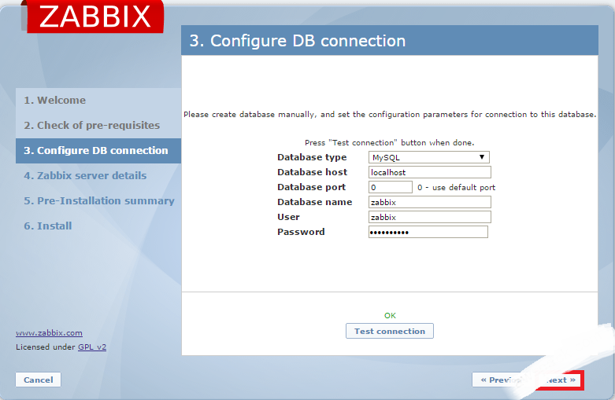This screenshot has width=615, height=400.
Task: Click the 'Please create database manually' instruction text
Action: pos(390,115)
